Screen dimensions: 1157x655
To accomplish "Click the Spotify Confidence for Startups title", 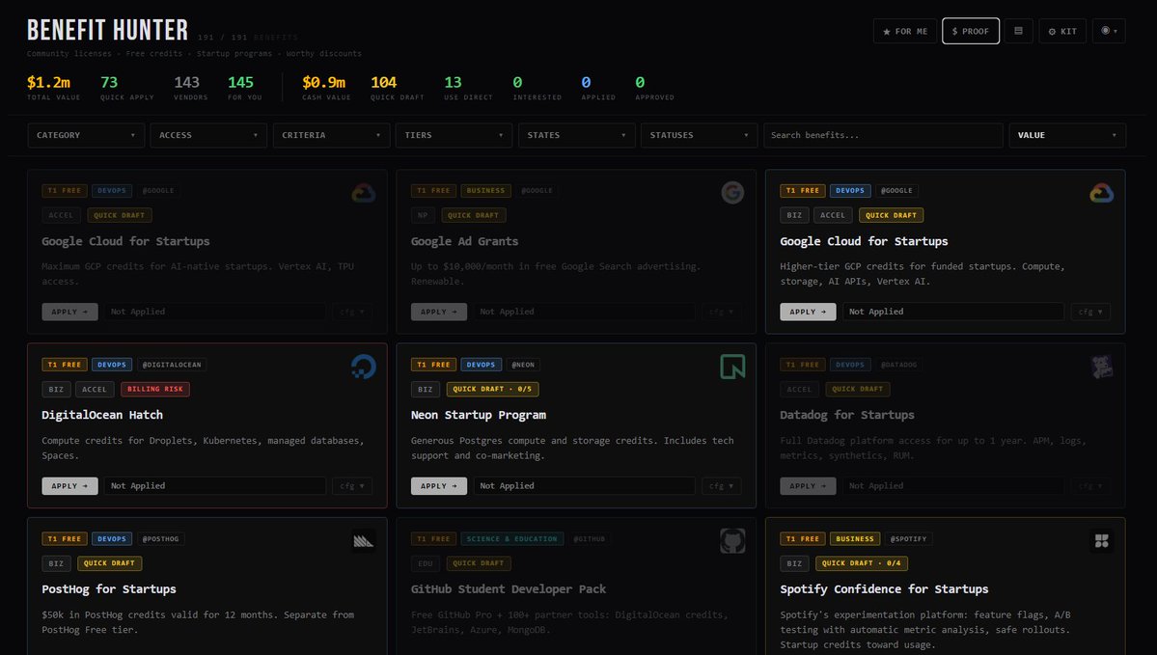I will [x=884, y=588].
